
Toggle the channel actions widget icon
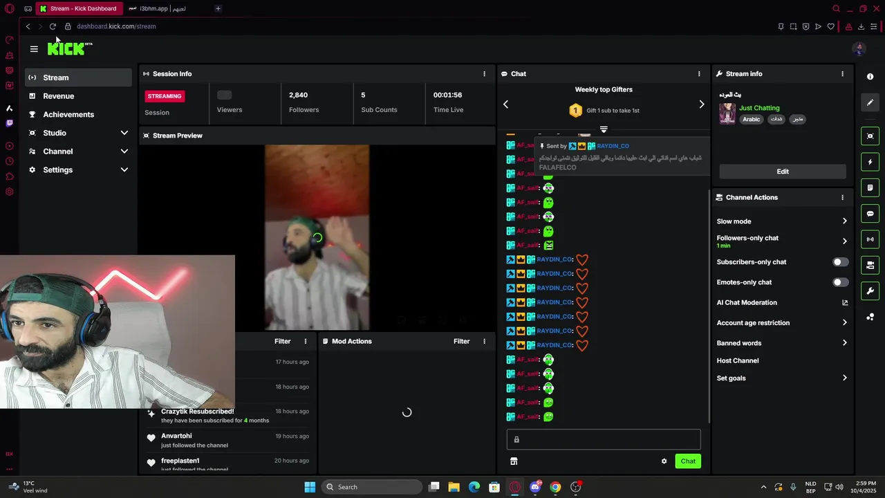point(870,265)
